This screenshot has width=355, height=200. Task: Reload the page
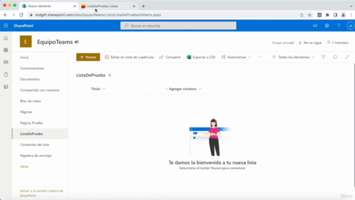21,15
